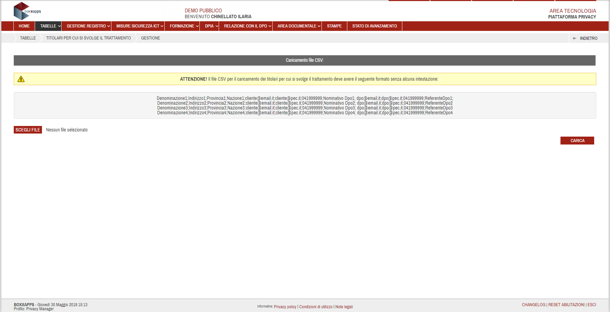This screenshot has width=610, height=312.
Task: Click the PIATTAFORMA PRIVACY label
Action: 572,17
